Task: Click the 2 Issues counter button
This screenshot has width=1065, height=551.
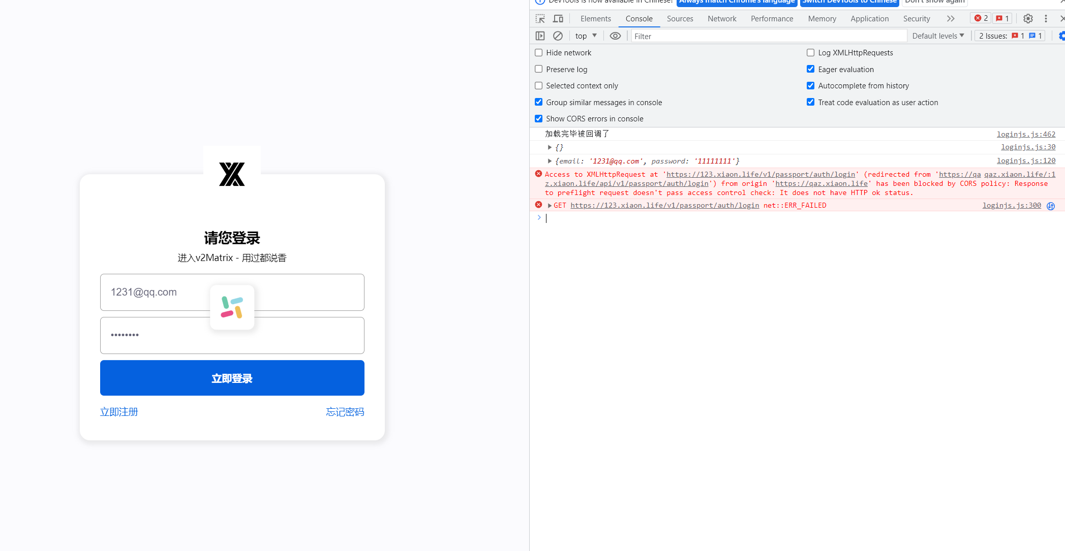Action: (x=1010, y=36)
